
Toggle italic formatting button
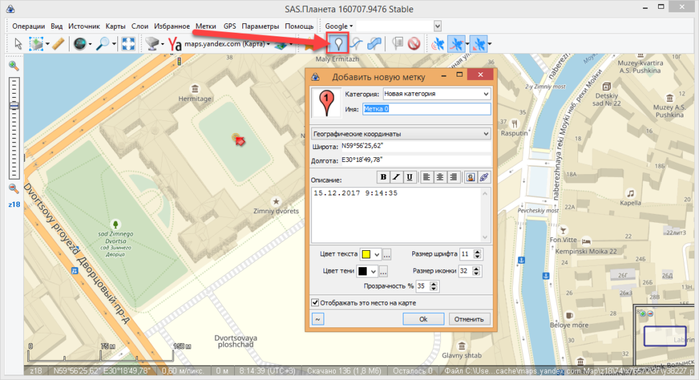pos(397,177)
